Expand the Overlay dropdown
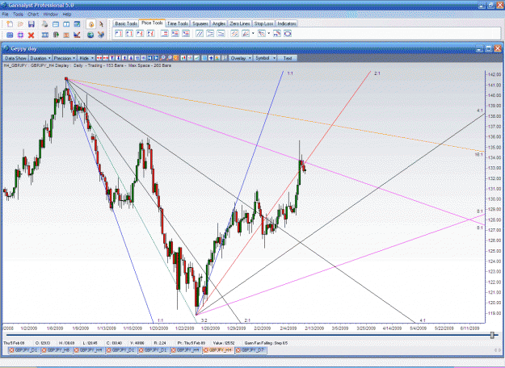Screen dimensions: 505x368 [x=241, y=58]
